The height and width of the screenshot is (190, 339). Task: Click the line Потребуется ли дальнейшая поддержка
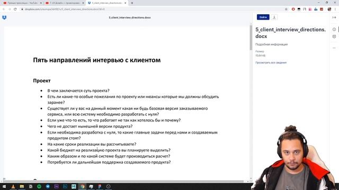[109, 162]
